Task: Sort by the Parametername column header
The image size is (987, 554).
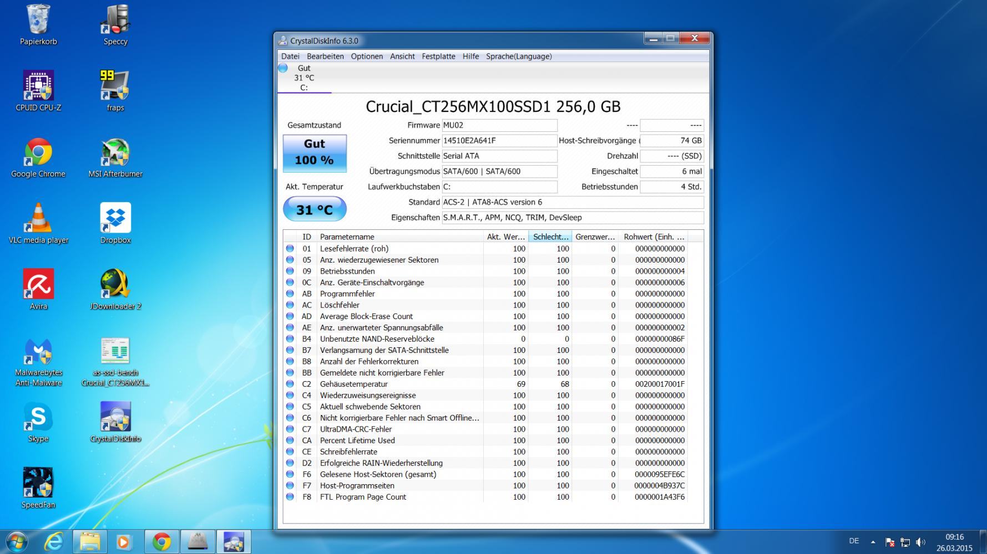Action: [399, 237]
